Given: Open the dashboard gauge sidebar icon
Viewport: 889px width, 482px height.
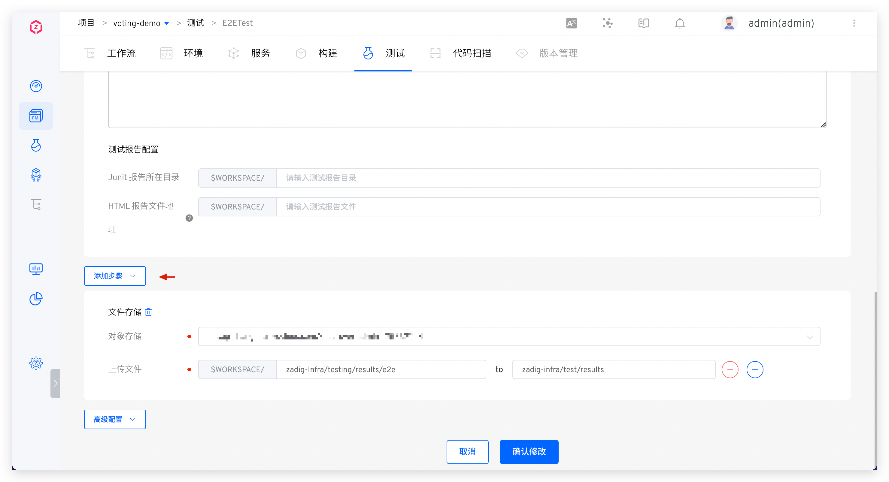Looking at the screenshot, I should 36,86.
